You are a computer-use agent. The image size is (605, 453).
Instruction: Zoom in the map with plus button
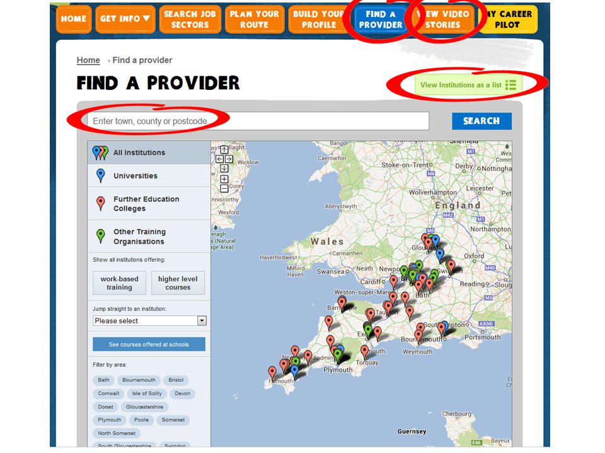point(224,179)
